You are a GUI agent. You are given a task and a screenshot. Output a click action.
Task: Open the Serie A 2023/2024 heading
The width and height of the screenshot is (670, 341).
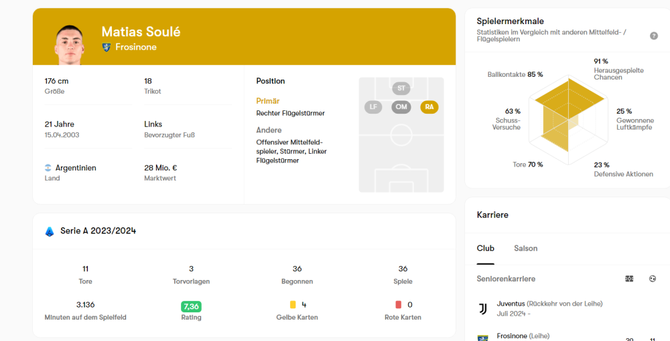[x=98, y=231]
